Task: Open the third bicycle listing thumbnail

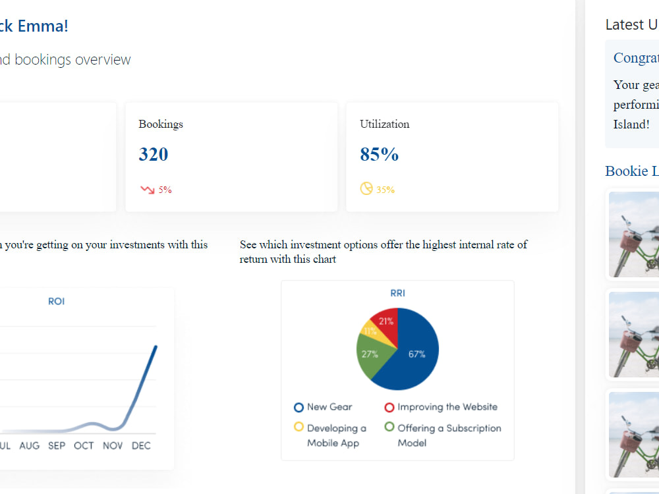Action: [634, 434]
